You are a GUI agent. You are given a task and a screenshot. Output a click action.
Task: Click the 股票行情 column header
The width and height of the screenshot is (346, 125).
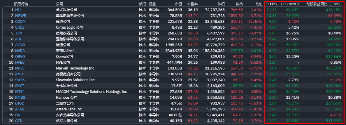click(x=21, y=4)
